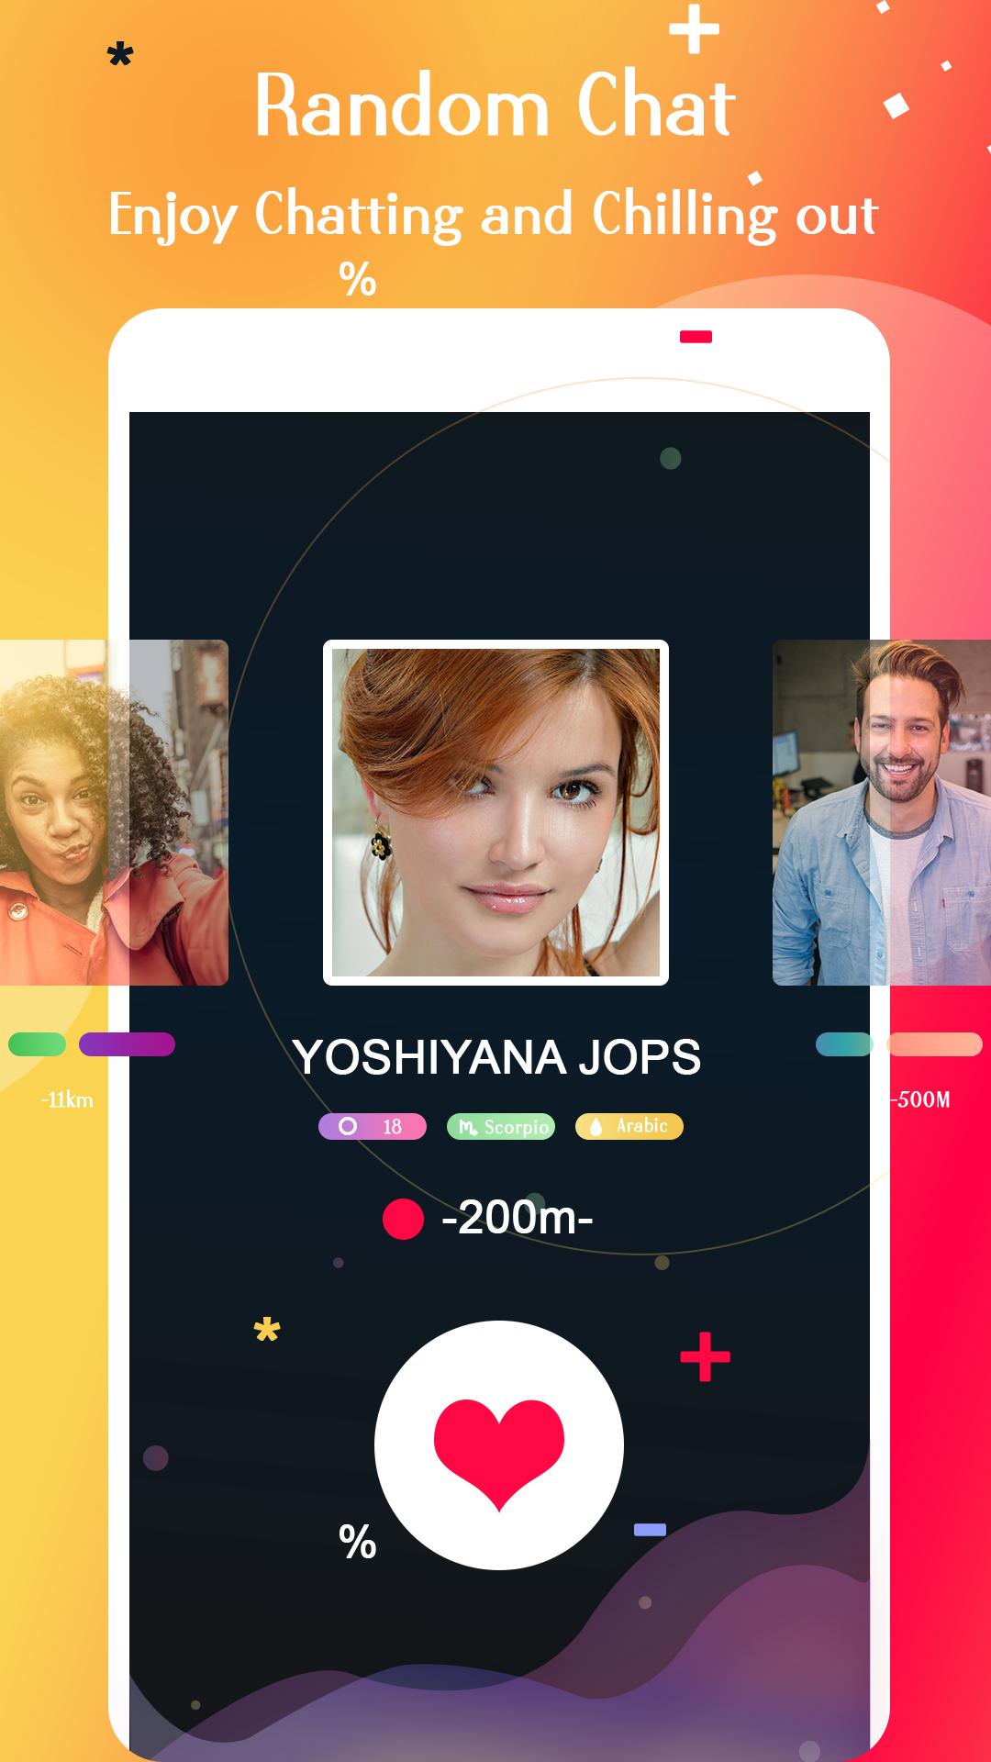Click the percent symbol beside heart button
Screen dimensions: 991x1762
(358, 1542)
